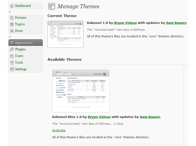Click the Plugins plug icon

pyautogui.click(x=12, y=49)
